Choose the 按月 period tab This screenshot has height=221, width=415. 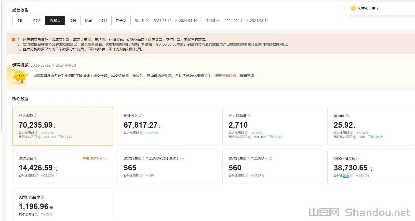(x=104, y=21)
